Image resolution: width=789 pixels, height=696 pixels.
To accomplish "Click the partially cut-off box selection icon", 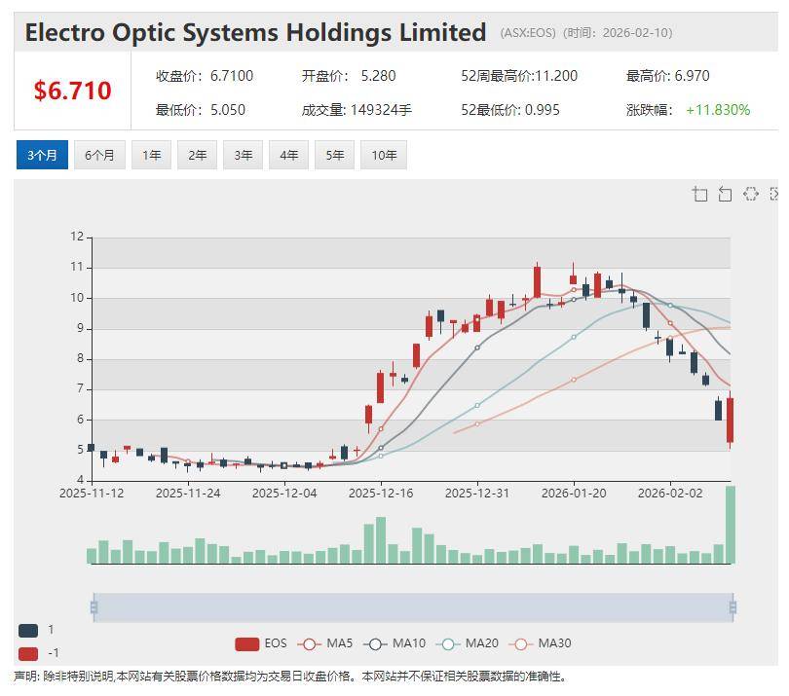I will pyautogui.click(x=774, y=194).
